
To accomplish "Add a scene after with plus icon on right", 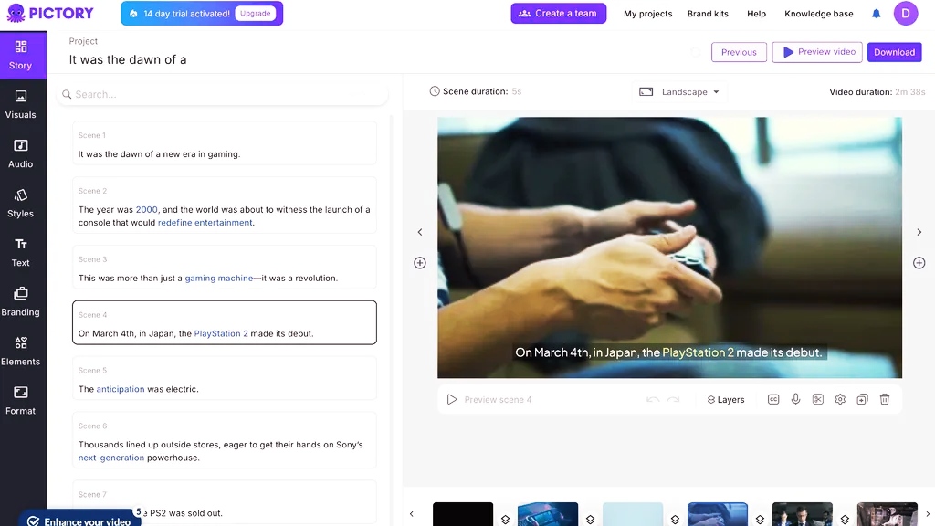I will [919, 263].
